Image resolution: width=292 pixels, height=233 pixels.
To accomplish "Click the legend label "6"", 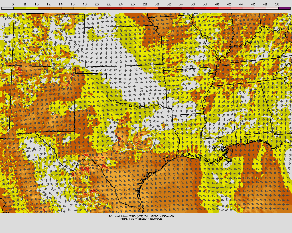I will [x=13, y=4].
